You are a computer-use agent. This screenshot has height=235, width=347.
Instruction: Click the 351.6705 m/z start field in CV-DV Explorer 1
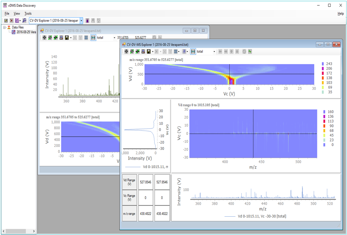(x=123, y=37)
